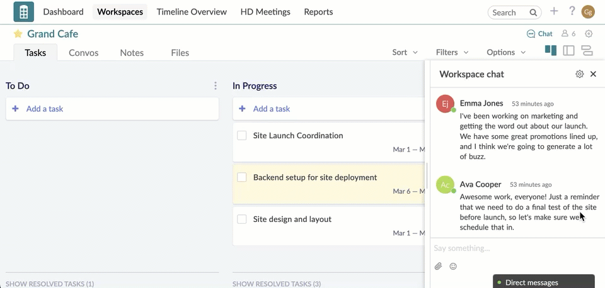Open Site design and layout task title
Viewport: 605px width, 288px height.
(x=292, y=219)
